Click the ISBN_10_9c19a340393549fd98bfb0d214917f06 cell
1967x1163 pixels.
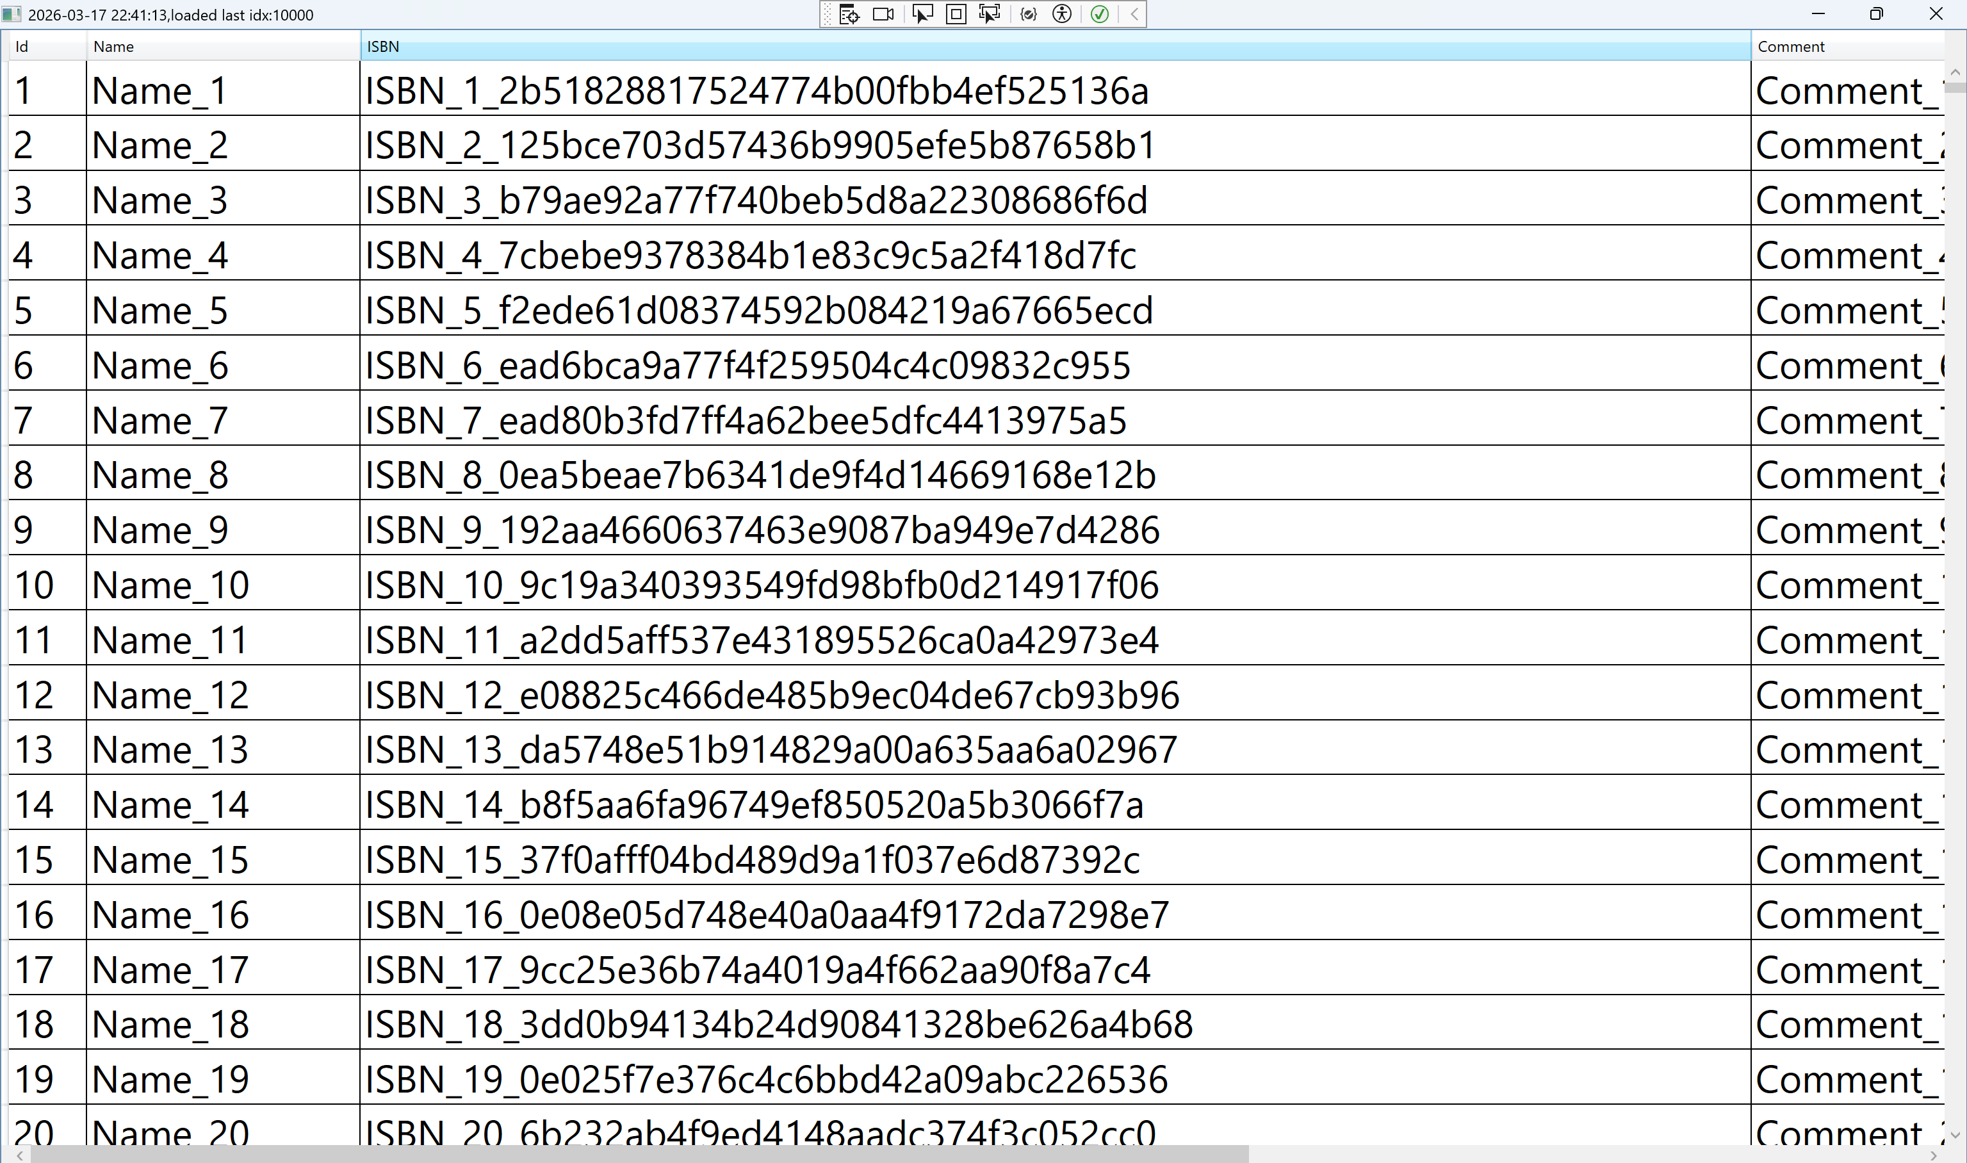(x=1056, y=582)
